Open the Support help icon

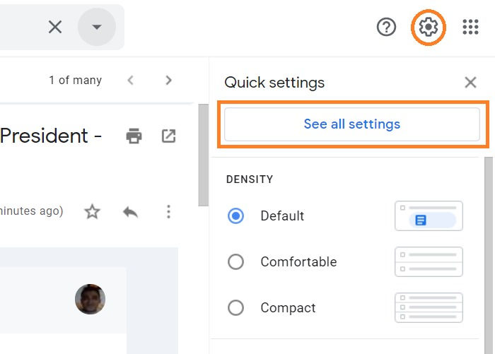pyautogui.click(x=386, y=28)
